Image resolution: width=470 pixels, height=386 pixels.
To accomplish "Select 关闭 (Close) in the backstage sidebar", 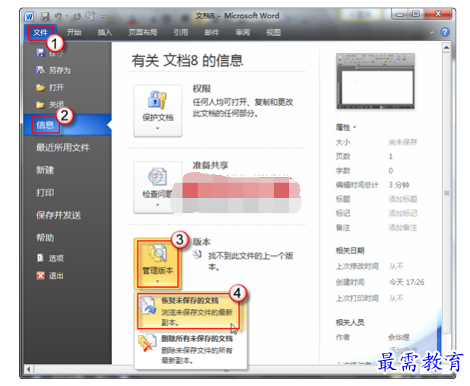I will pyautogui.click(x=50, y=105).
